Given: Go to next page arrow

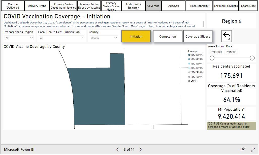Looking at the screenshot, I should [x=141, y=149].
